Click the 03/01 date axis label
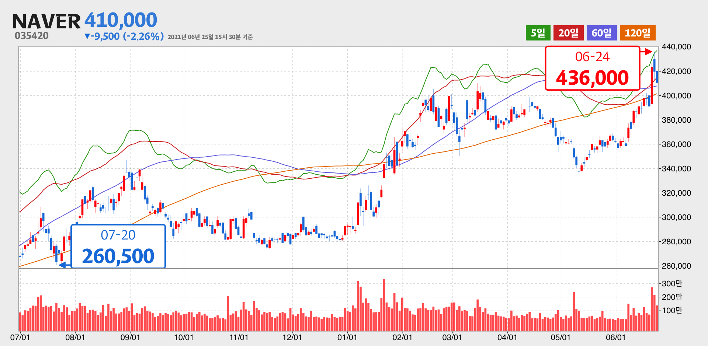Viewport: 708px width, 346px height. 452,337
